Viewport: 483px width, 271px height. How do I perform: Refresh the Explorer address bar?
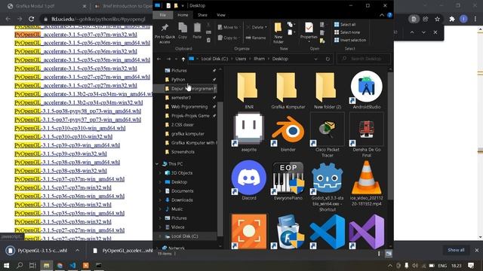328,59
